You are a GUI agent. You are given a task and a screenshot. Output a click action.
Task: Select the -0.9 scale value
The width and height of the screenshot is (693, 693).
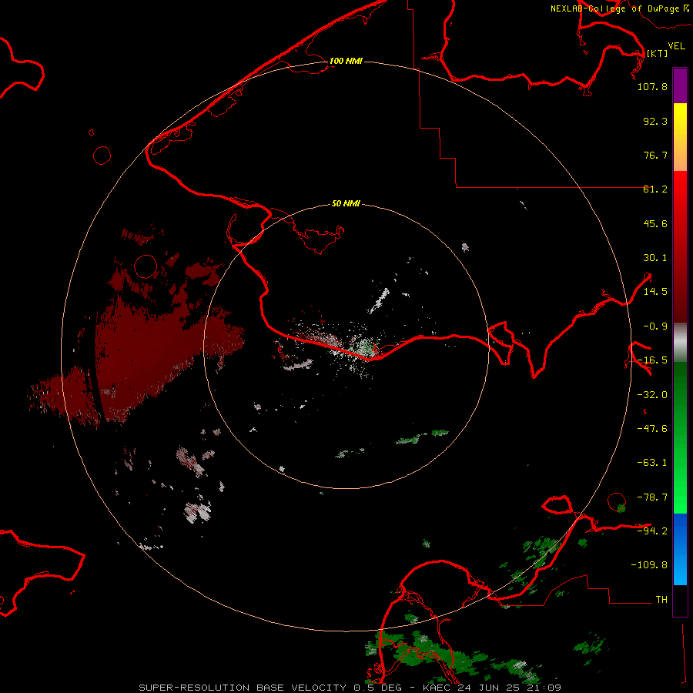pyautogui.click(x=655, y=326)
